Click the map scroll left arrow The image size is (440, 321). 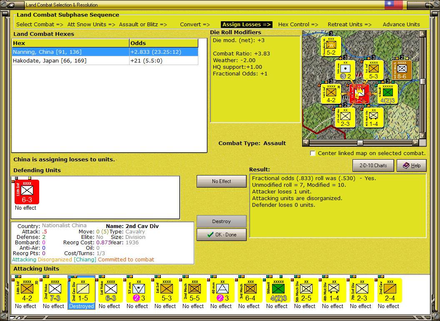point(306,143)
